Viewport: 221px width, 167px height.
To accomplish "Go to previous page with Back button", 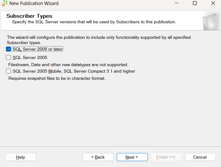I will click(98, 157).
